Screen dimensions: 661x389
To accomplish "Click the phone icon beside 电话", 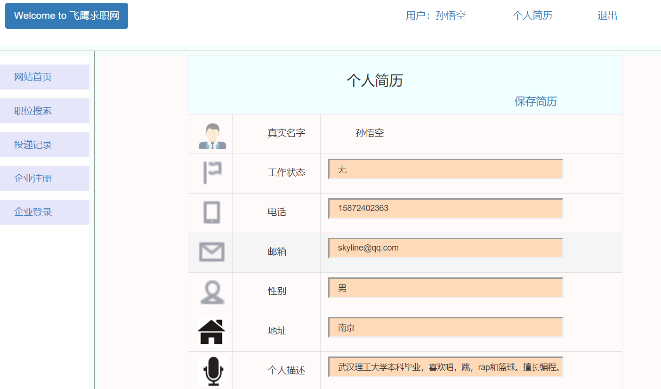I will click(x=212, y=212).
